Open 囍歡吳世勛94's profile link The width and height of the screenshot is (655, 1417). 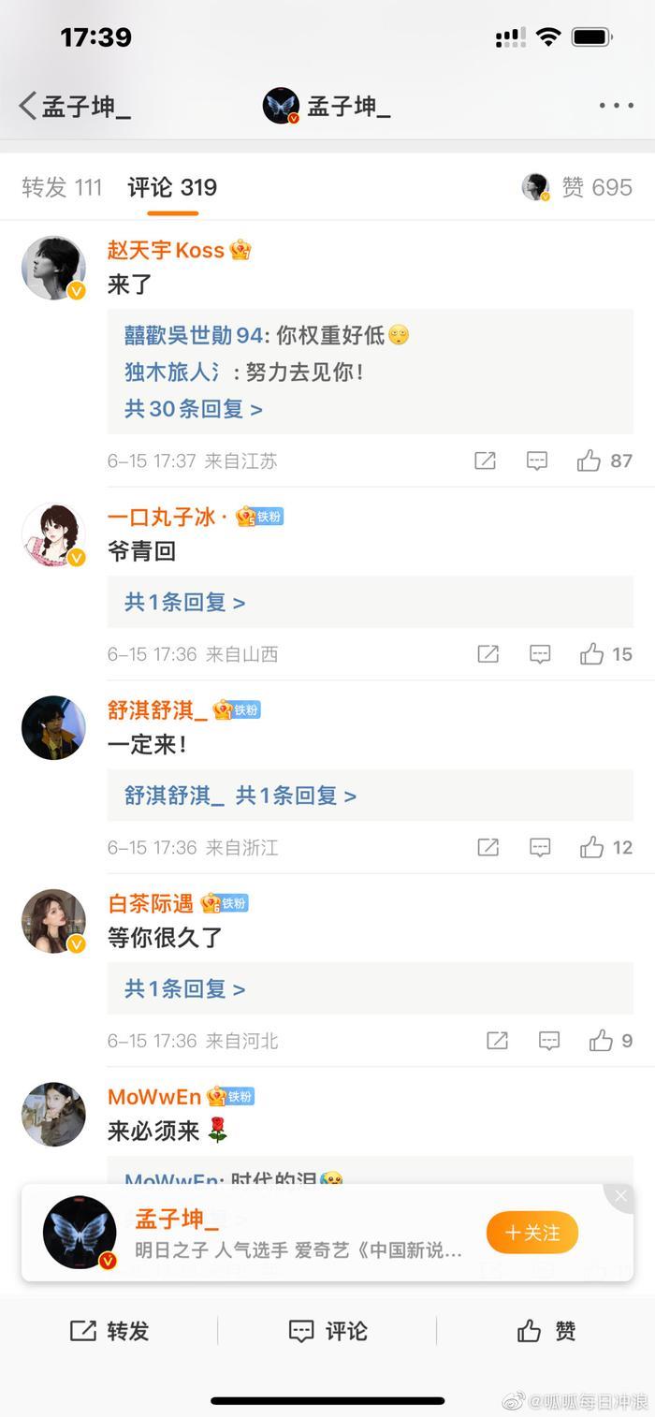pos(193,335)
